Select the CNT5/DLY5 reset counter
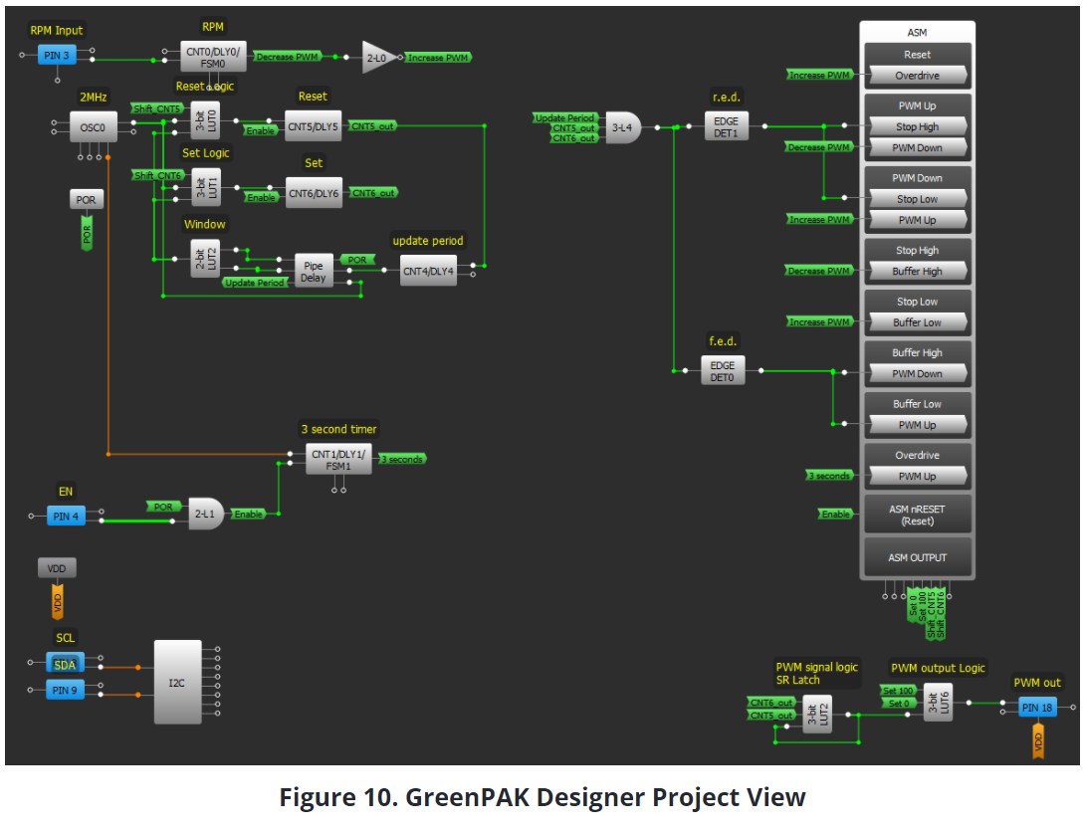Viewport: 1085px width, 832px height. click(x=313, y=126)
